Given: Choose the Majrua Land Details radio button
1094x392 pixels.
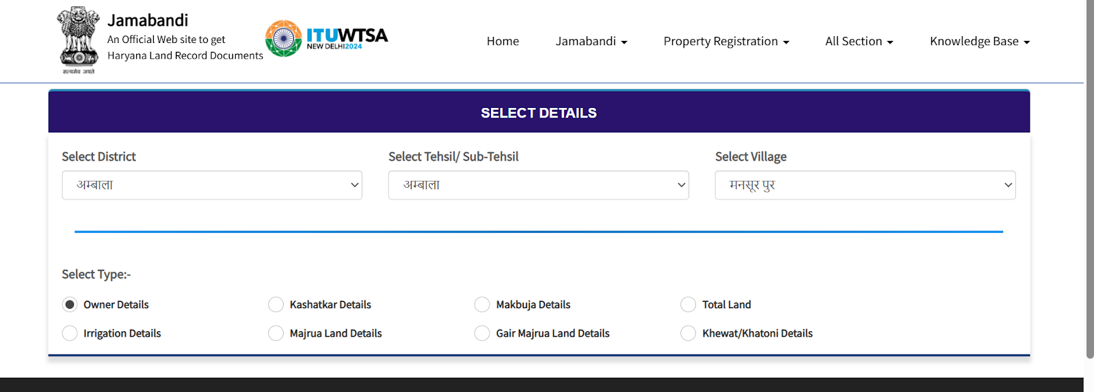Looking at the screenshot, I should [276, 333].
